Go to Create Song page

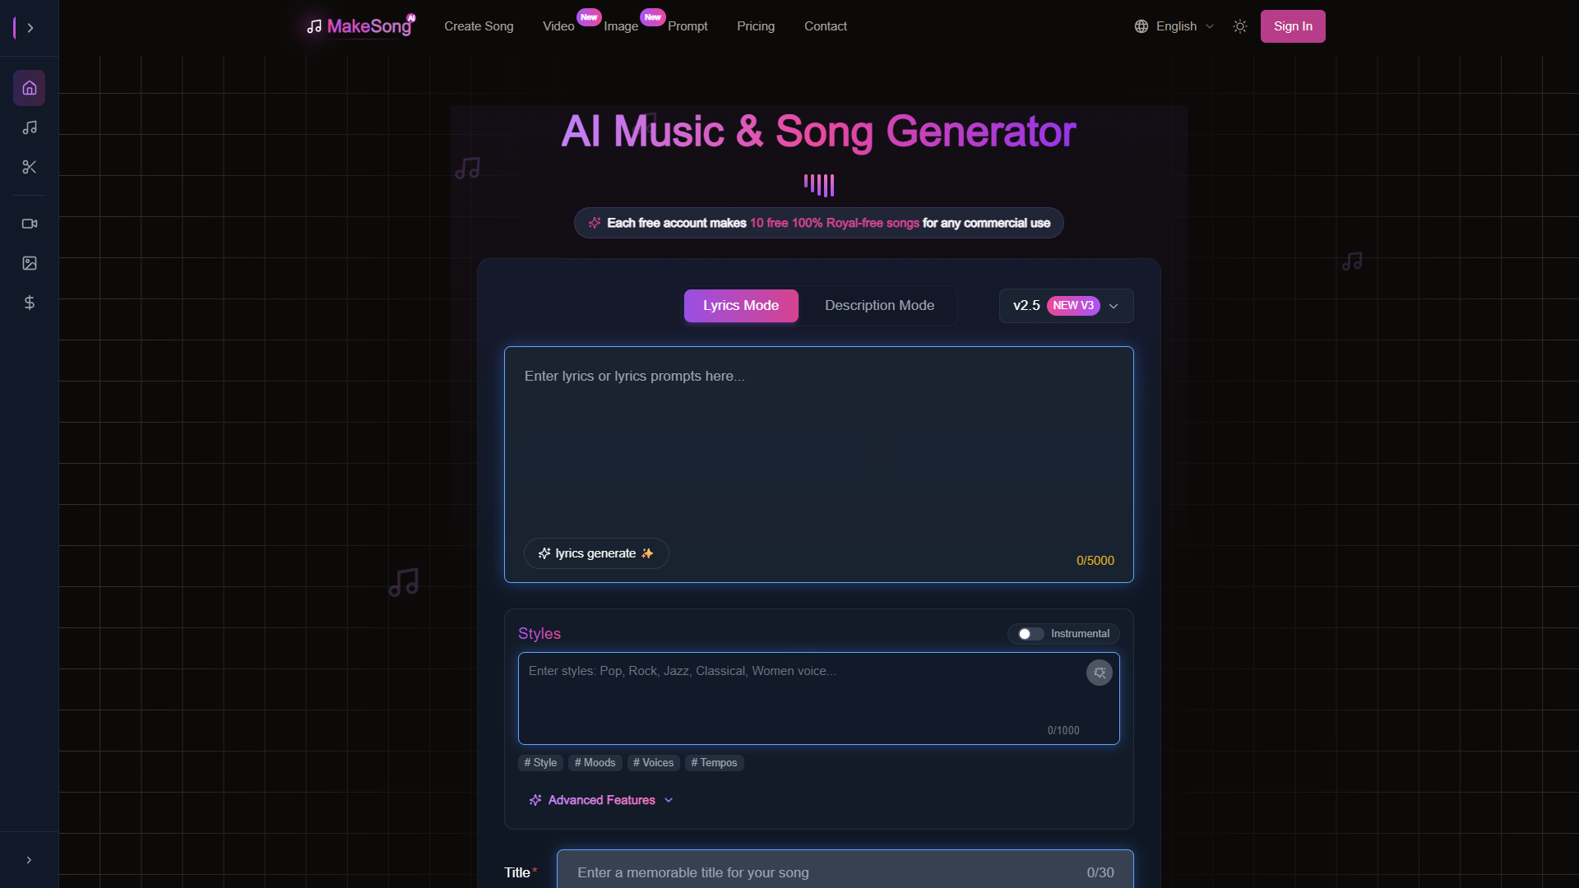pyautogui.click(x=479, y=26)
